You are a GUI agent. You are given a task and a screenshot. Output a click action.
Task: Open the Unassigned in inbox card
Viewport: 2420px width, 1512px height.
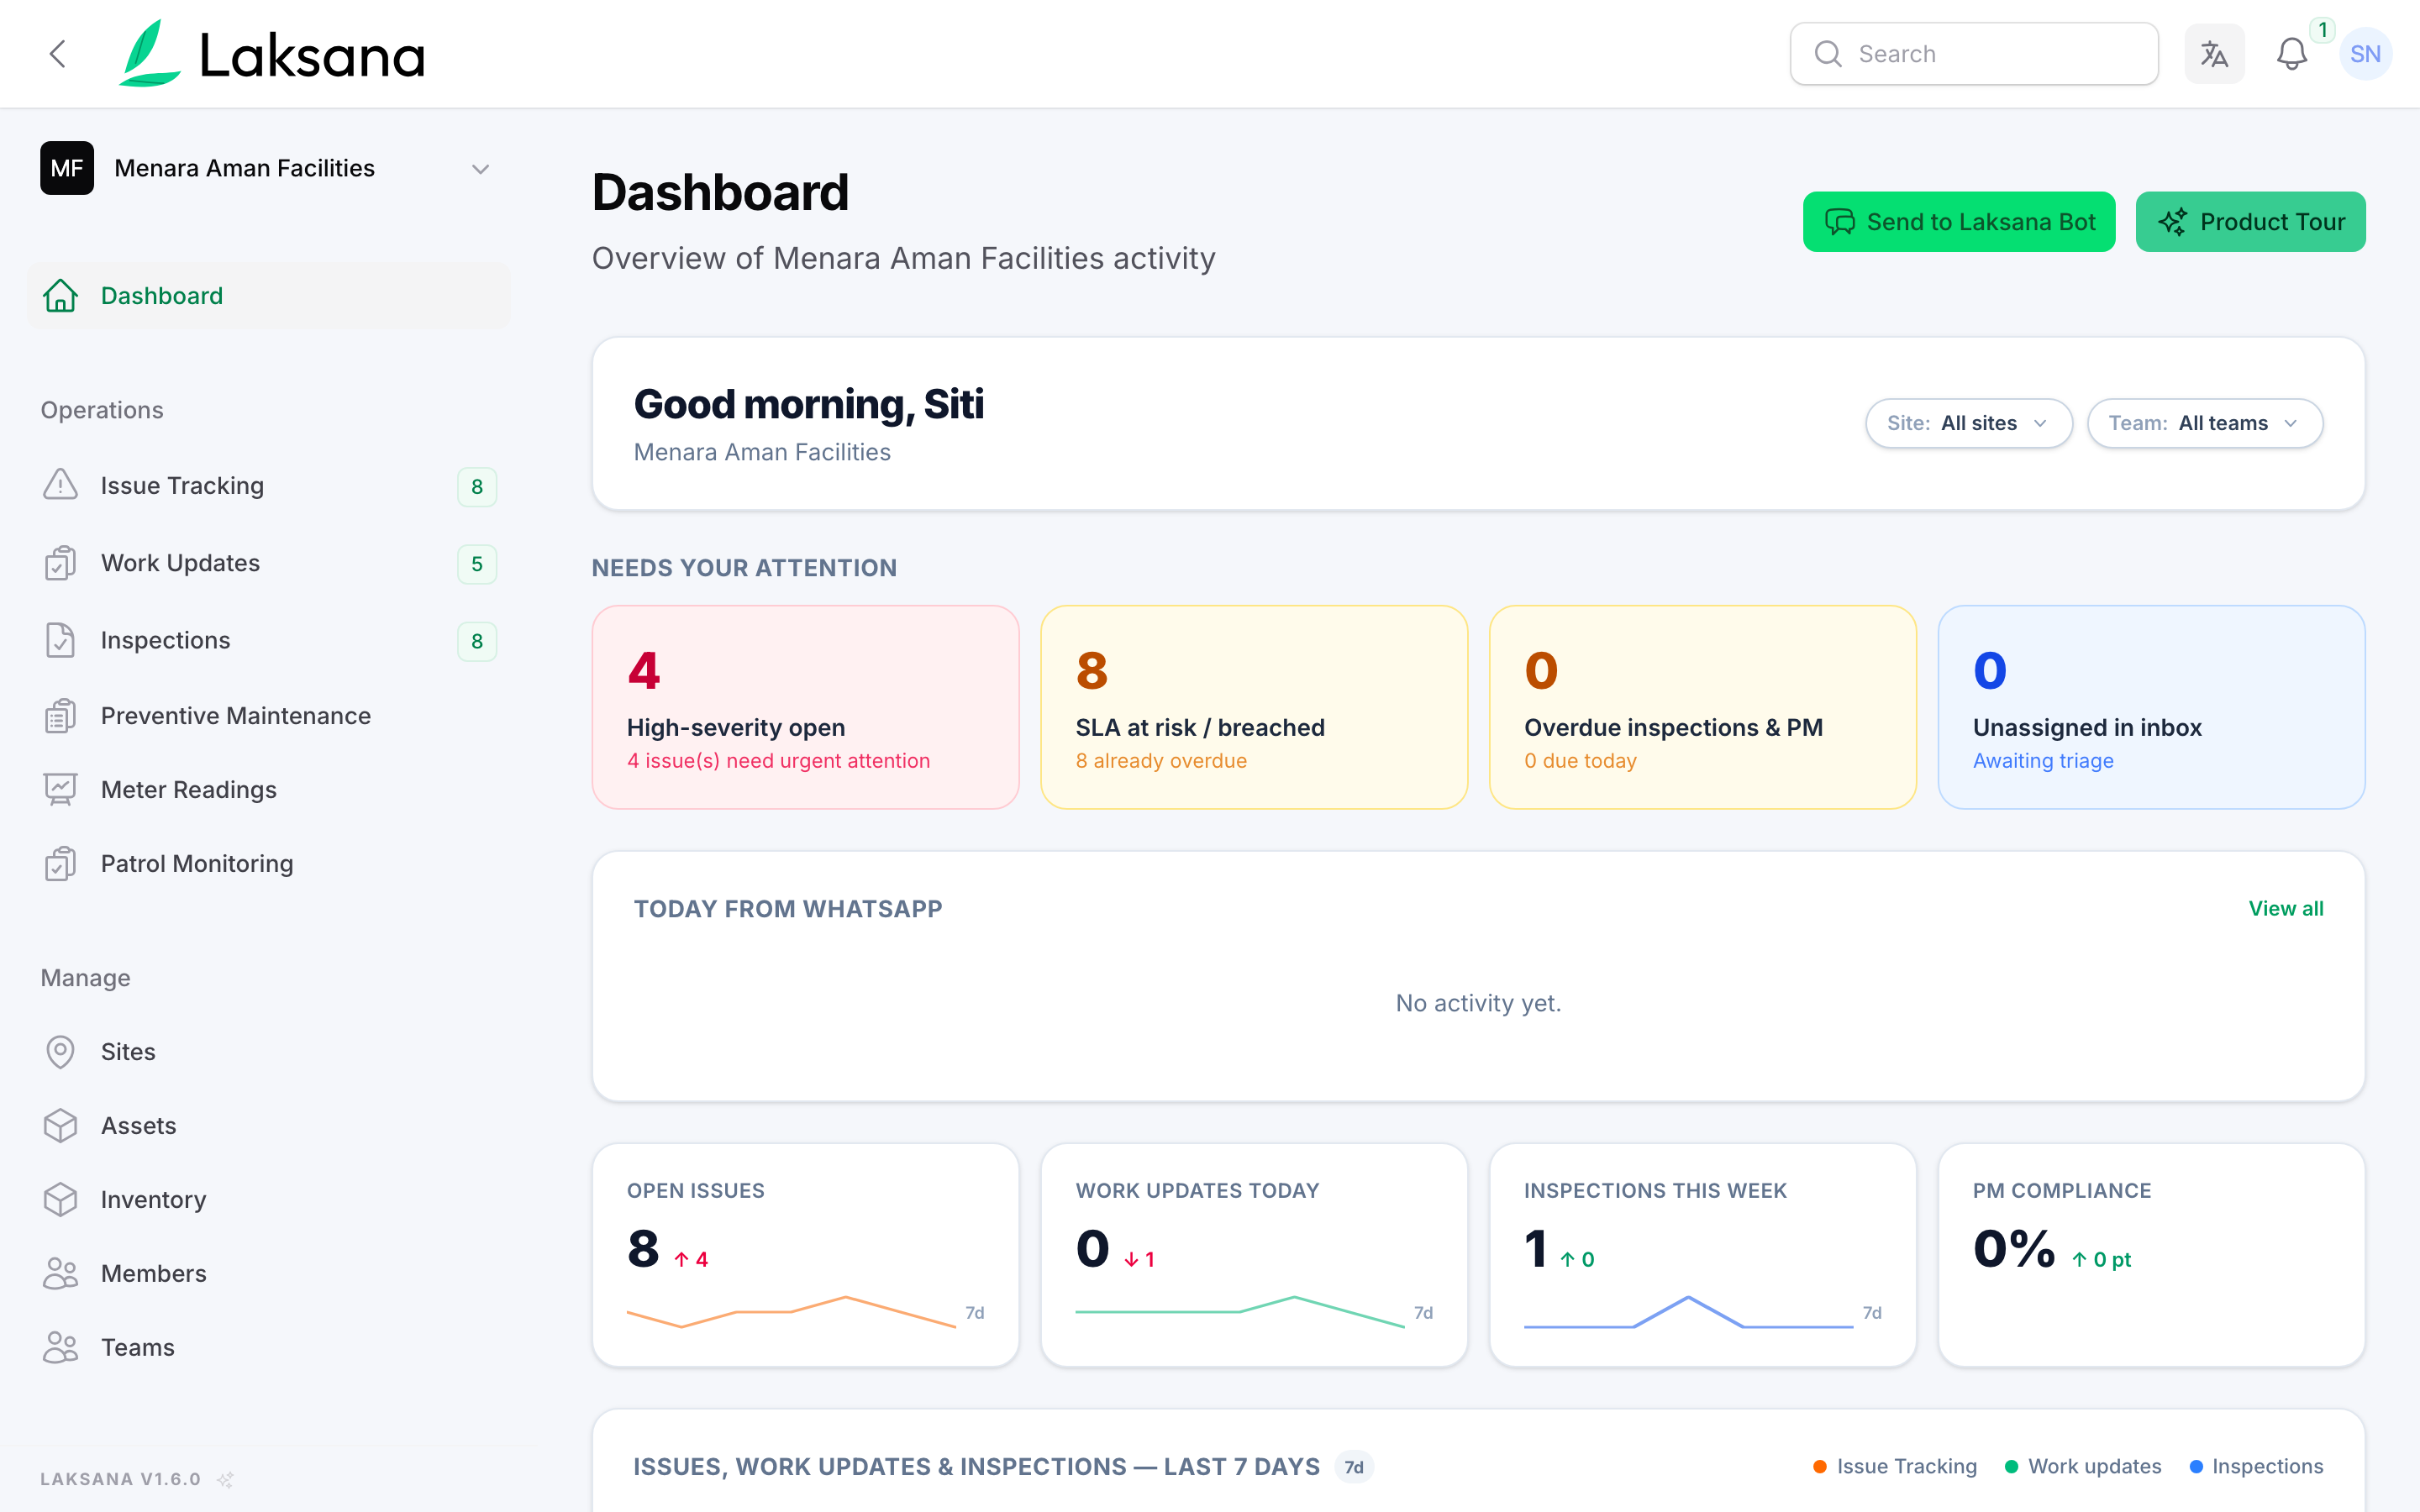2151,707
